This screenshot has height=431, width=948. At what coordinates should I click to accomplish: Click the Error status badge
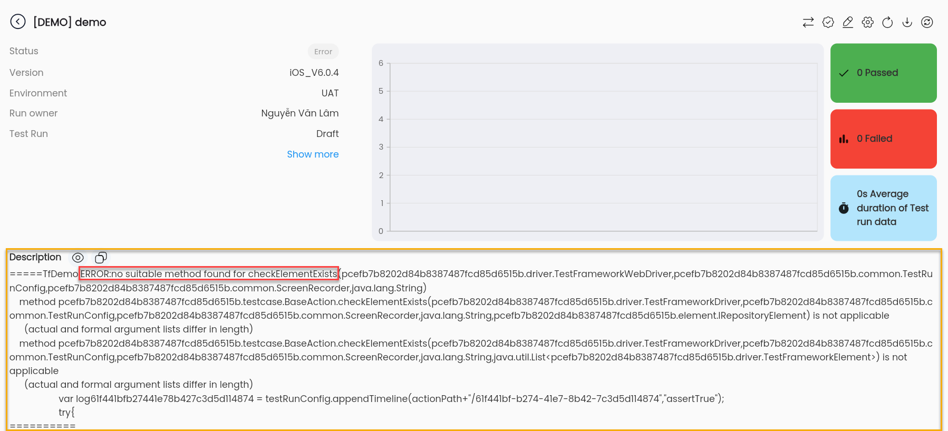[x=323, y=52]
